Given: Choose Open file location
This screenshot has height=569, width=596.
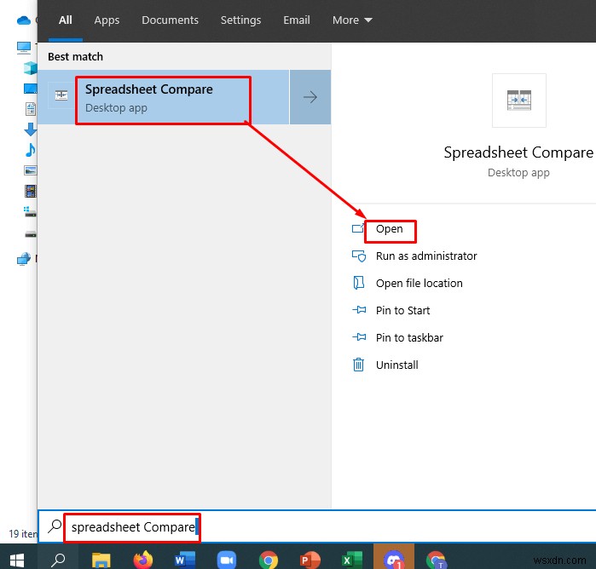Looking at the screenshot, I should (x=419, y=284).
